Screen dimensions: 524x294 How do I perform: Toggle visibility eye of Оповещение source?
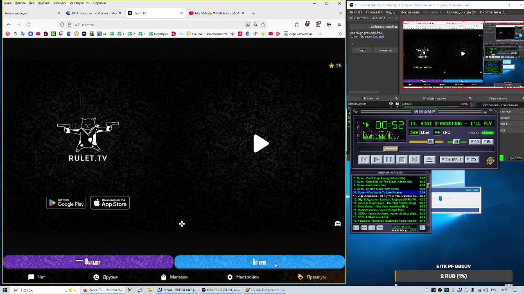(x=391, y=104)
